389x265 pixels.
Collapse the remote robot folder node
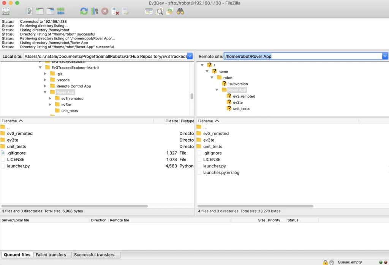[212, 77]
